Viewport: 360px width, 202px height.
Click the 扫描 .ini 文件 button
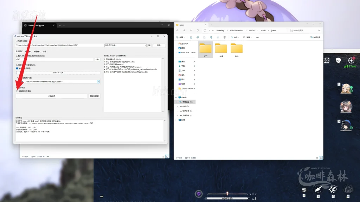58,73
